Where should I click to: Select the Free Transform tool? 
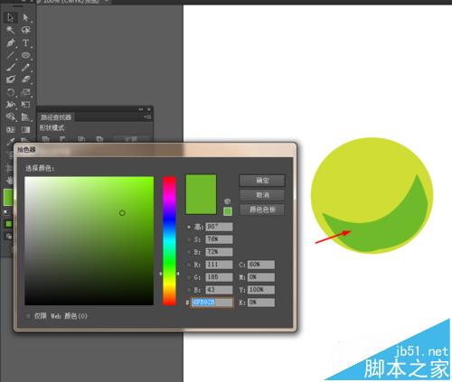pyautogui.click(x=25, y=105)
